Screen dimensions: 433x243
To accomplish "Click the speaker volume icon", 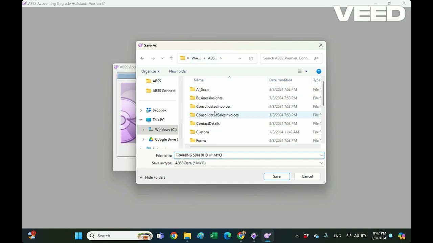I will [x=356, y=236].
